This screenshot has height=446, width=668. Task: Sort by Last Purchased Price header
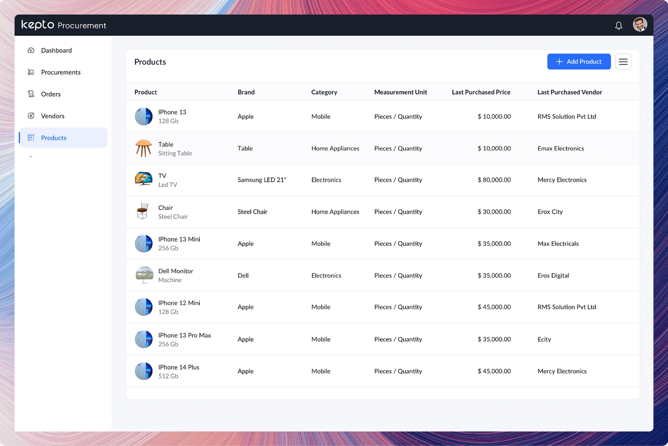tap(481, 92)
